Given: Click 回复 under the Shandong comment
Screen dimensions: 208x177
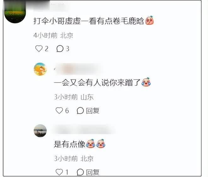Looking at the screenshot, I should pyautogui.click(x=93, y=111).
